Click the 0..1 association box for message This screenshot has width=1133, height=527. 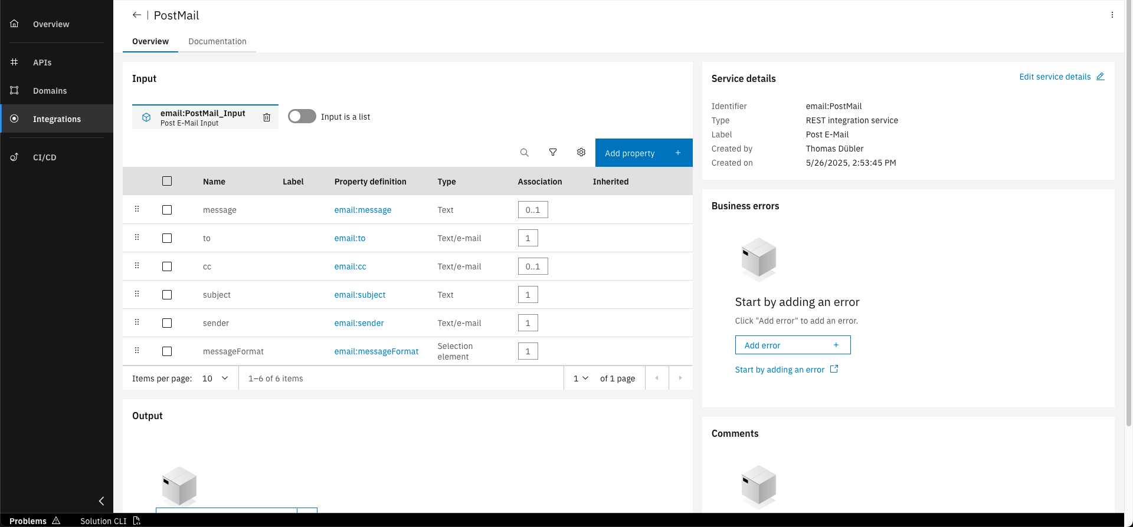point(533,210)
